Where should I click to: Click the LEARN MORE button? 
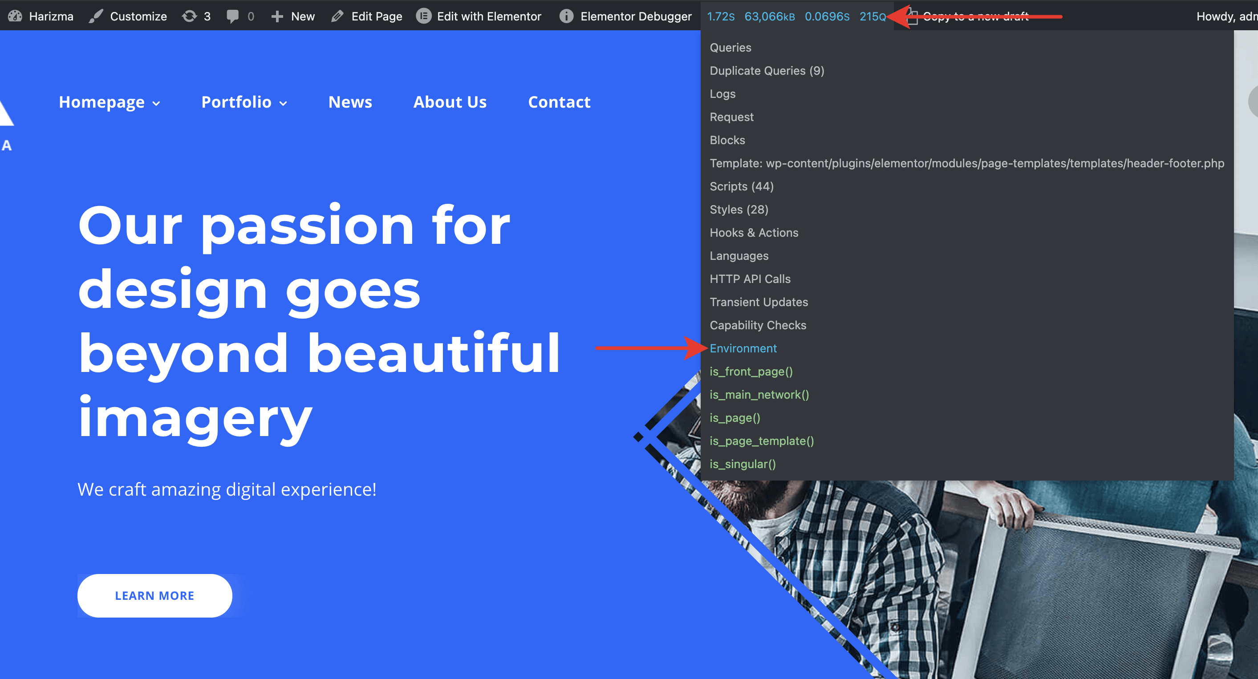(x=154, y=595)
